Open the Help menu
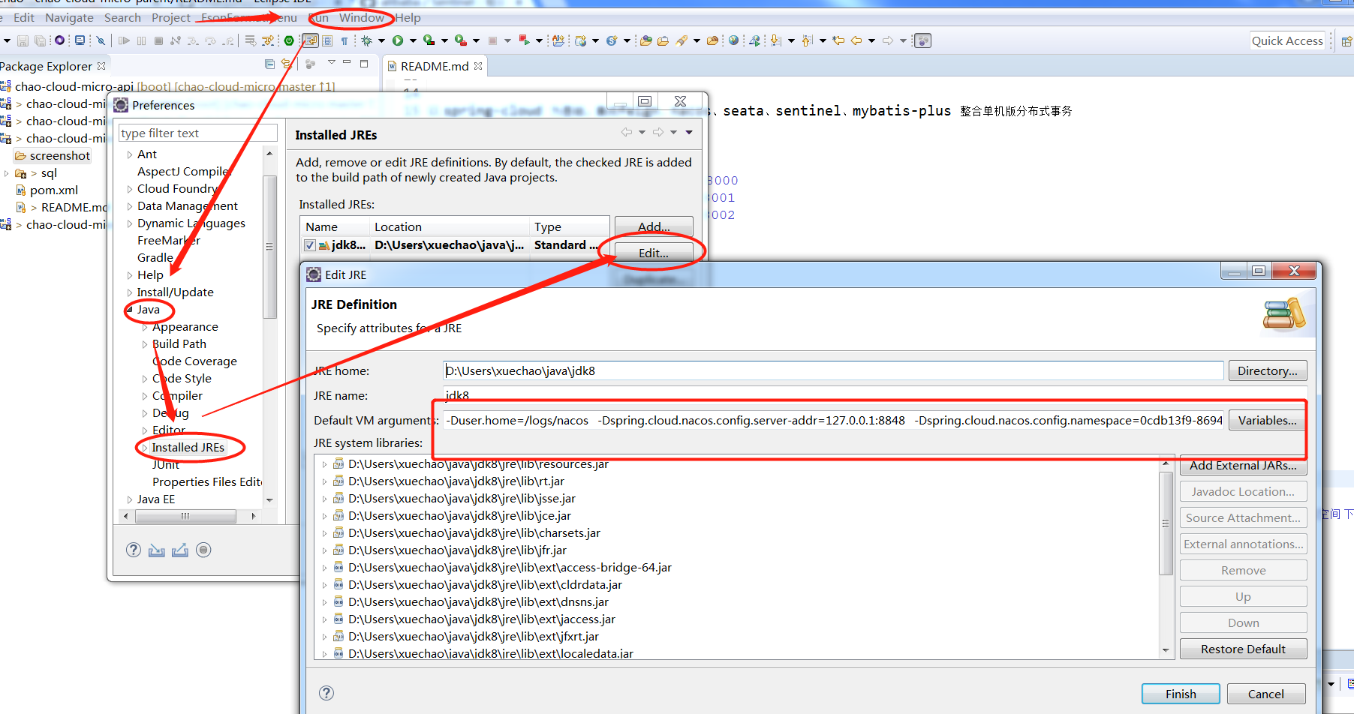Screen dimensions: 1354x714 pos(408,17)
